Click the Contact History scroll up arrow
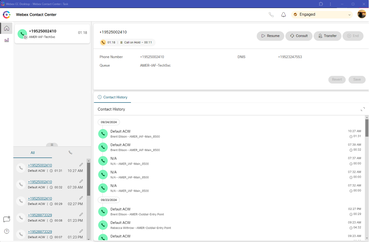The image size is (369, 242). (367, 117)
